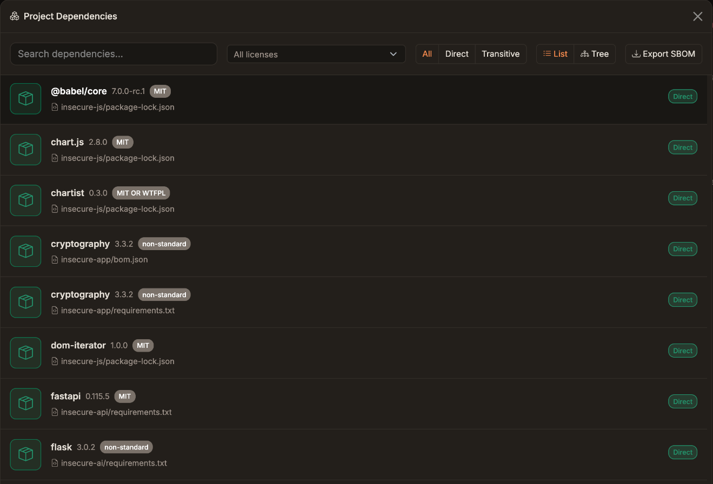
Task: Click the MIT OR WTFPL license badge
Action: [x=141, y=193]
